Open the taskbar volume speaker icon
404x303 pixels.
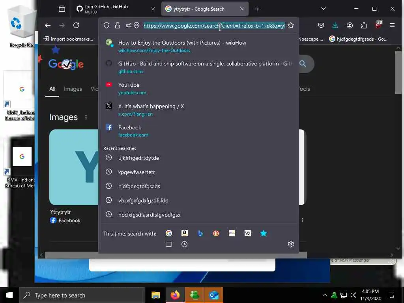[353, 295]
